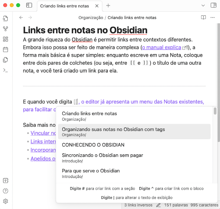Open the help icon
Screen dimensions: 220x209
click(x=5, y=191)
